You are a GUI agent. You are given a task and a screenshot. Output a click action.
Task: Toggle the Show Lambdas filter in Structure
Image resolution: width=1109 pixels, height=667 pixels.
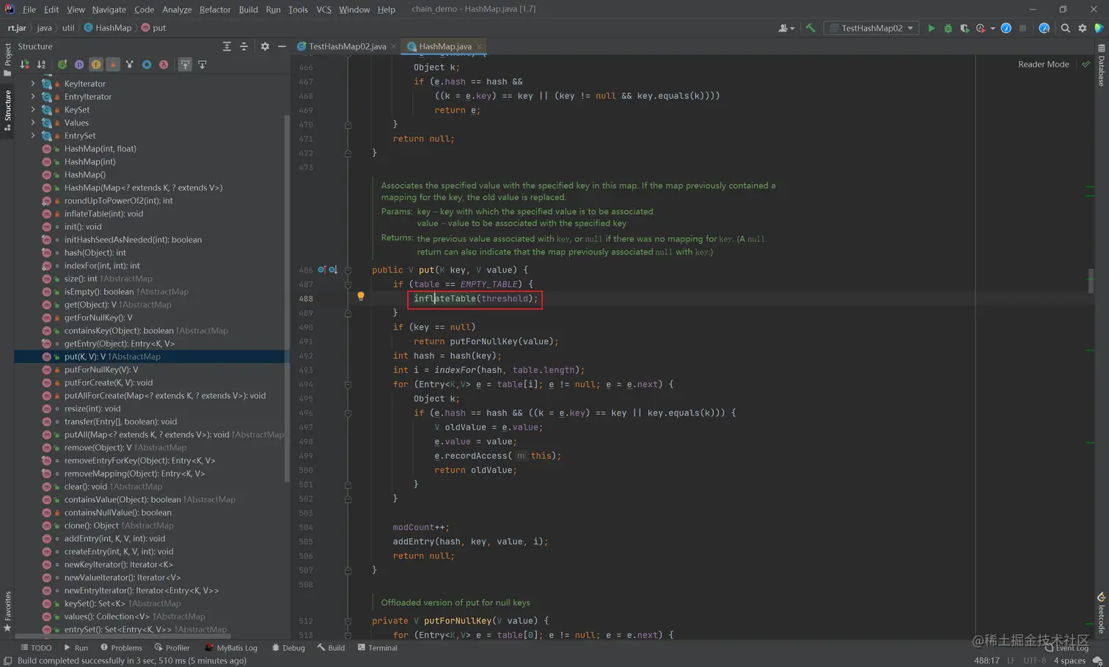click(164, 65)
